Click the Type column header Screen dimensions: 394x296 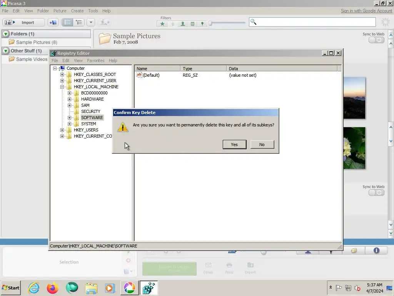point(204,69)
